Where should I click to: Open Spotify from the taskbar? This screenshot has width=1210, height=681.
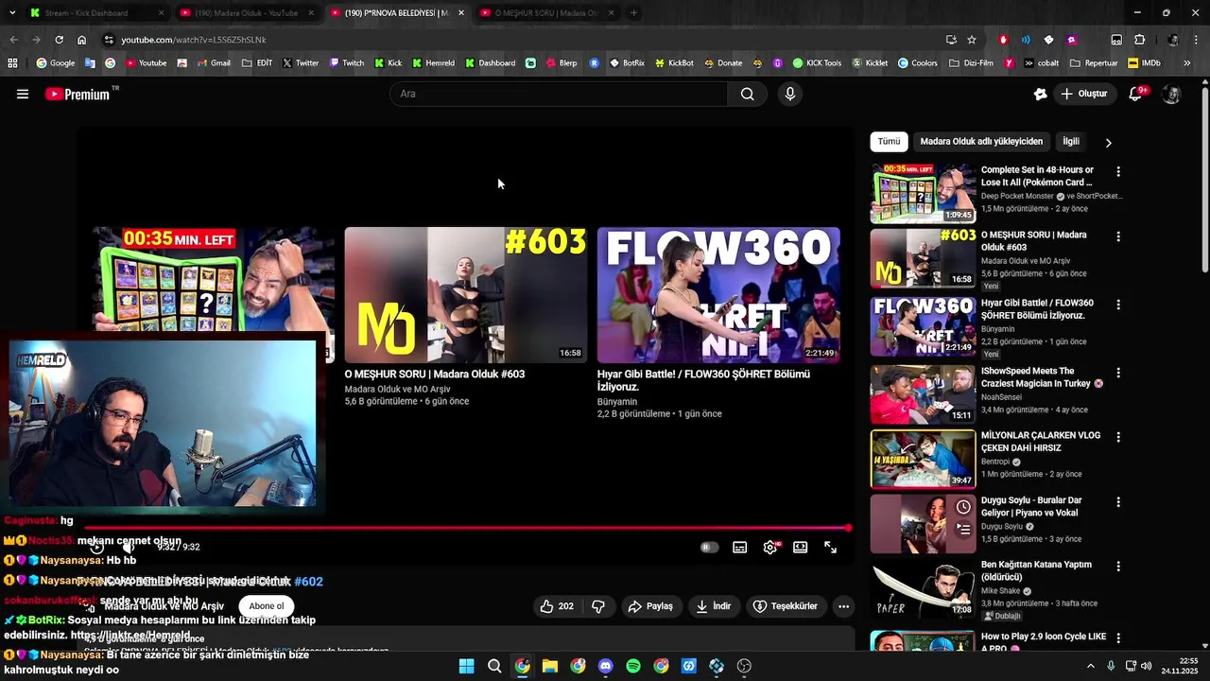coord(633,666)
